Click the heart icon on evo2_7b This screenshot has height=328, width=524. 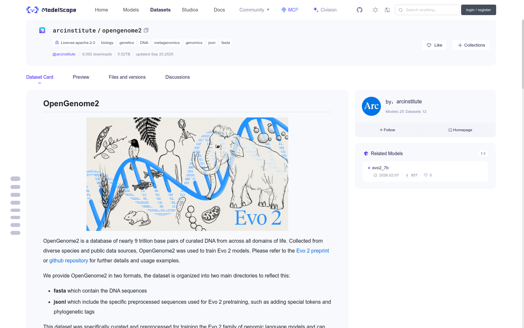coord(426,175)
